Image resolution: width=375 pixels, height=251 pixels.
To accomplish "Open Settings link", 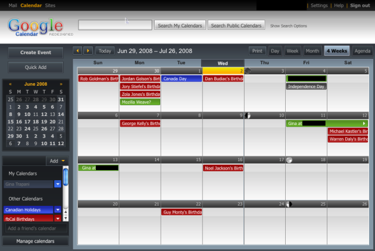I will coord(319,5).
